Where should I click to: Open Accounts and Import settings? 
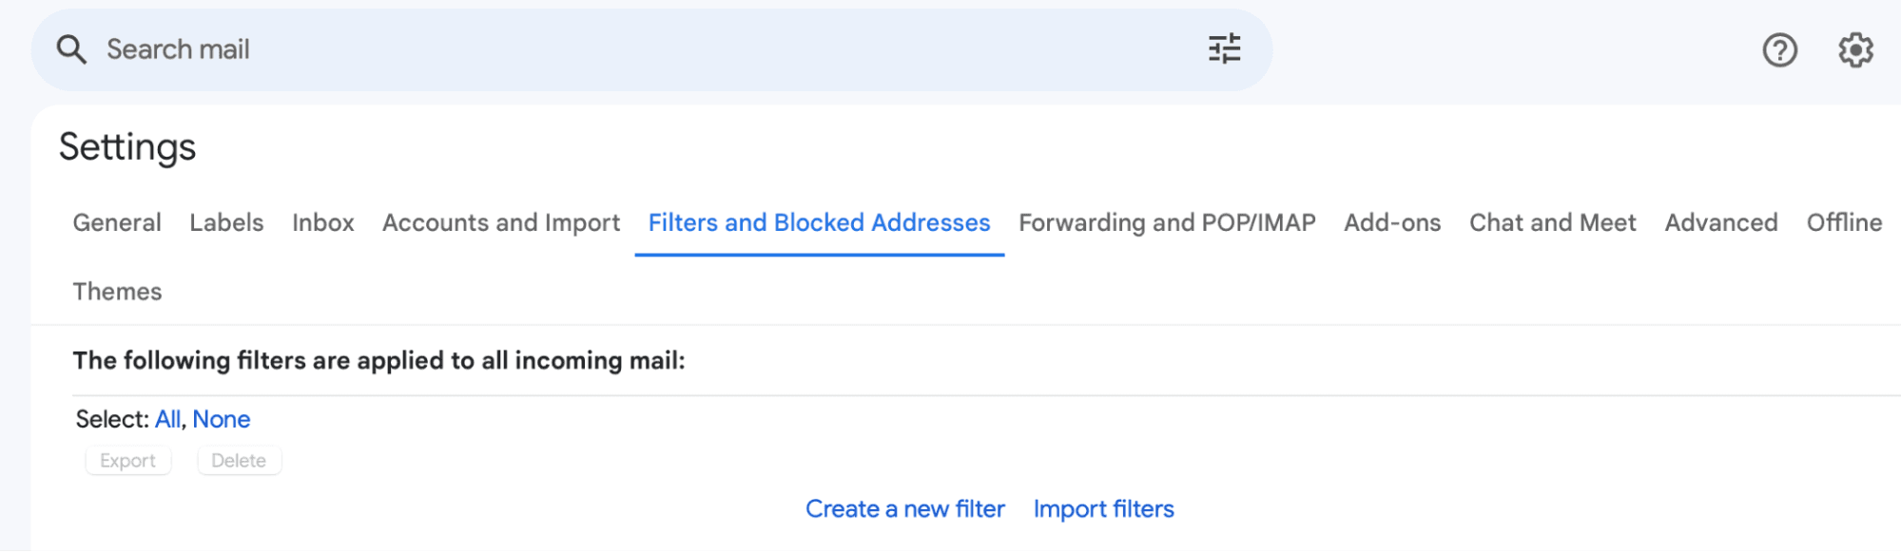coord(500,222)
